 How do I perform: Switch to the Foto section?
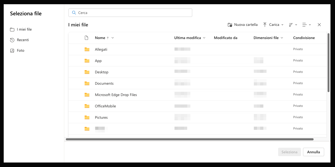point(21,50)
